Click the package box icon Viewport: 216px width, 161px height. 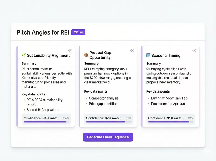[x=86, y=55]
